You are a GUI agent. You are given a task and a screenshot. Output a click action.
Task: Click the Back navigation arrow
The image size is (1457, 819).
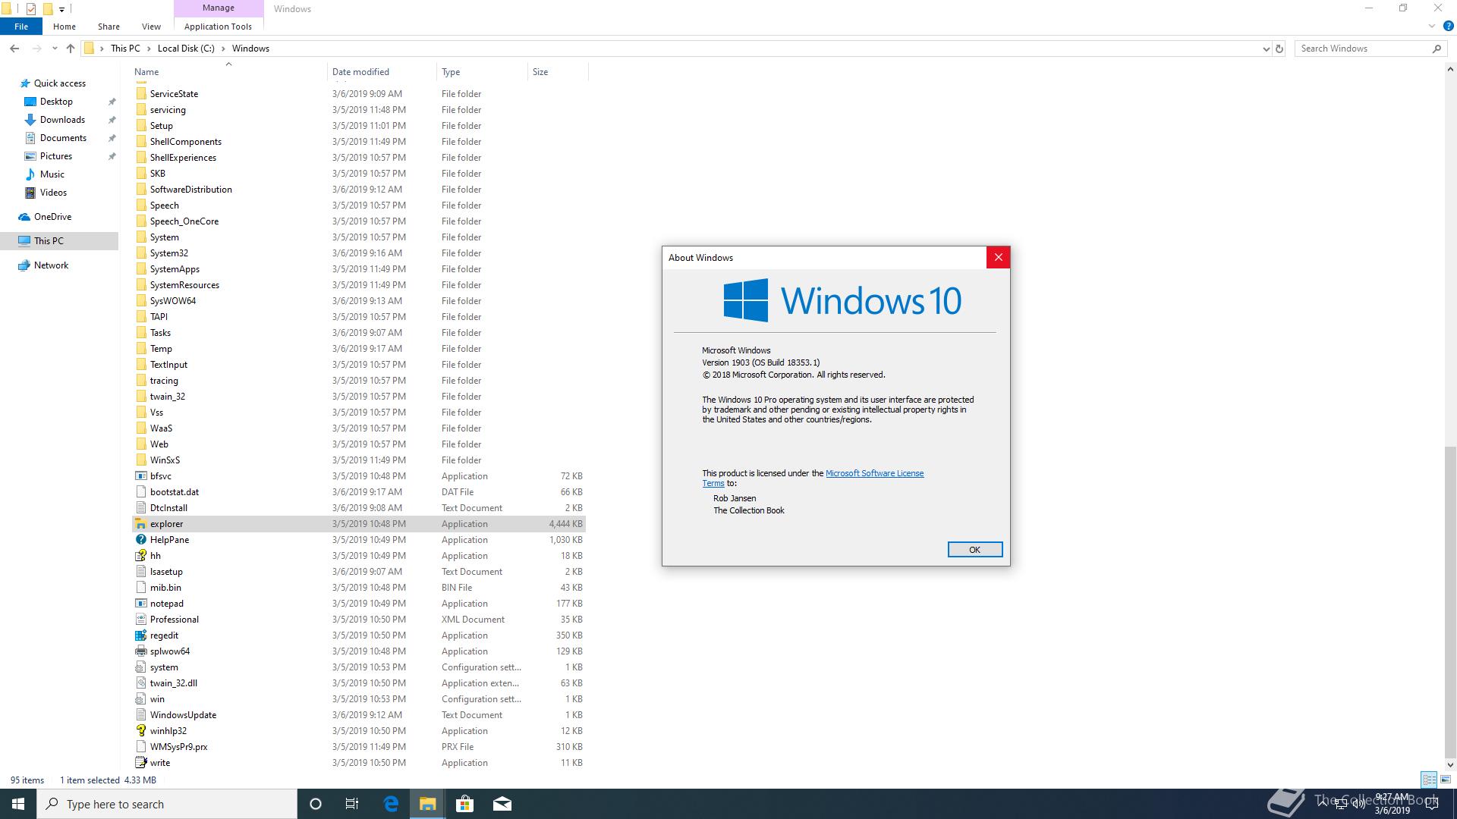coord(14,49)
